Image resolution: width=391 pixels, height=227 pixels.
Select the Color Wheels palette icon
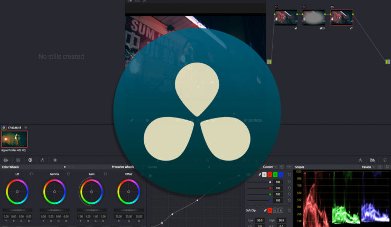tap(30, 160)
